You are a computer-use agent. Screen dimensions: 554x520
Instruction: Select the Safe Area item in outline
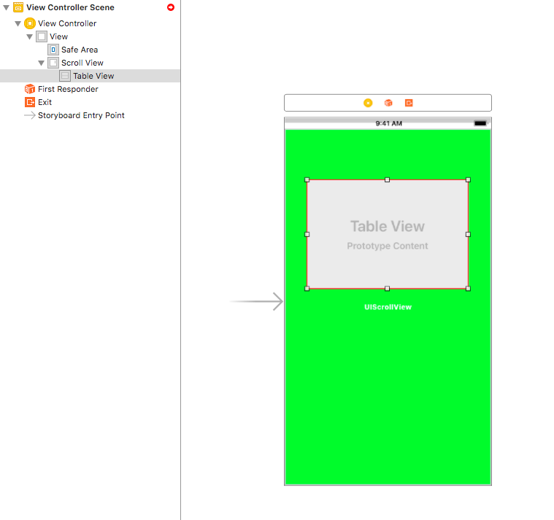click(x=79, y=50)
